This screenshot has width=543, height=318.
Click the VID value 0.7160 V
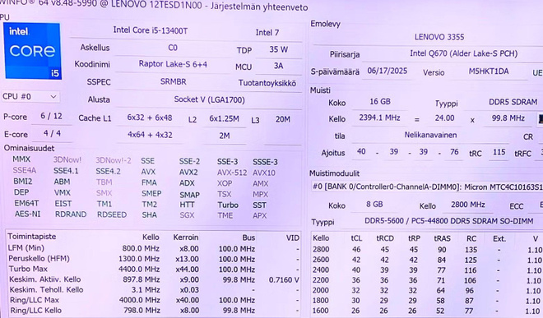tap(284, 279)
